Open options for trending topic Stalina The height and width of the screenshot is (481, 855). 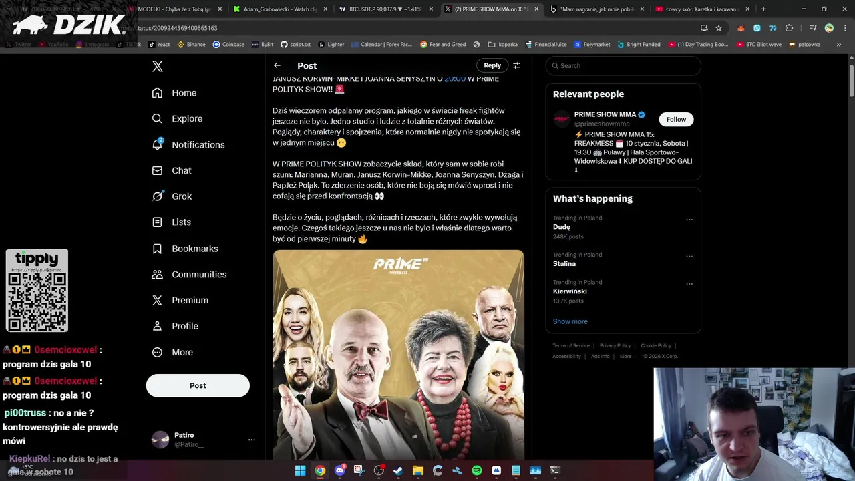[689, 256]
